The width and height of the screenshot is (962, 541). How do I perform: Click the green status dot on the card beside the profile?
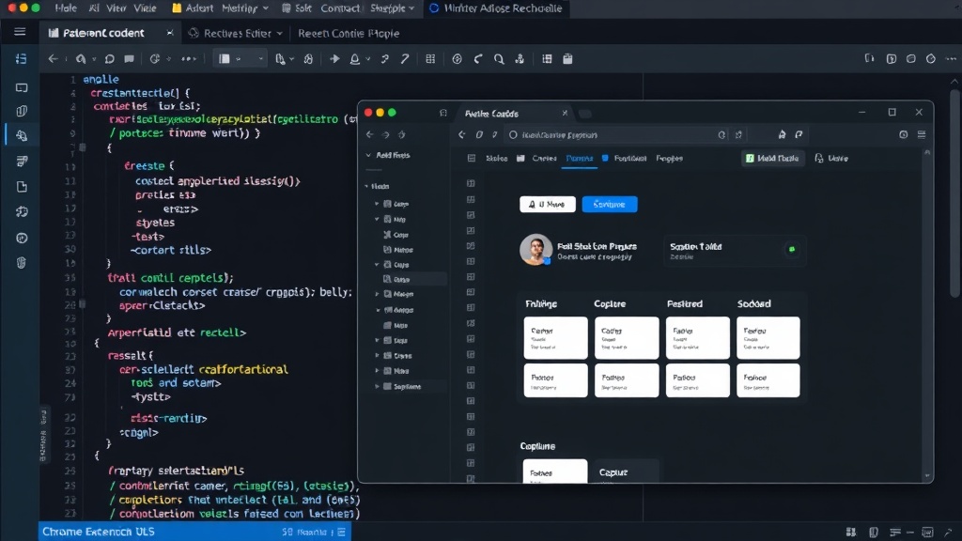click(791, 249)
